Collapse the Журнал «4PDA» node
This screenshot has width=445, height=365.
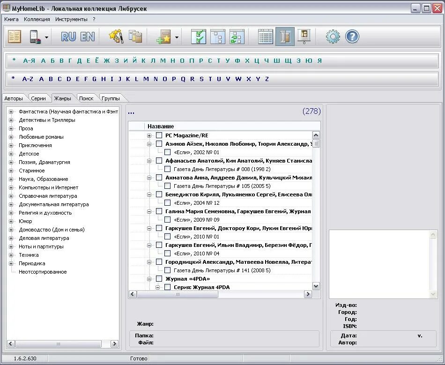point(149,279)
